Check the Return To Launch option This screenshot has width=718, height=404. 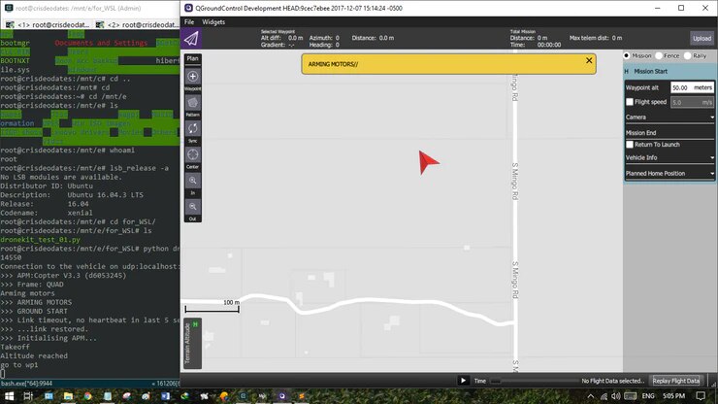pos(630,145)
